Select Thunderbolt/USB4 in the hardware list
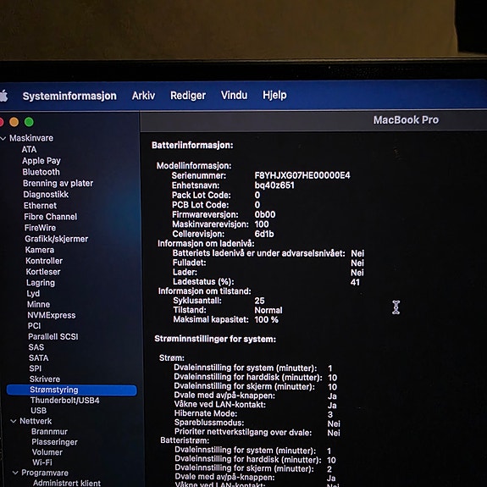 coord(65,401)
